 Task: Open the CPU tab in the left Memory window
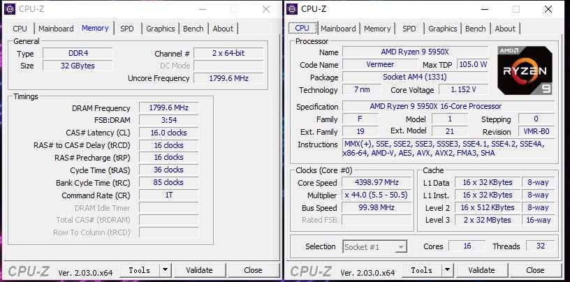coord(20,29)
